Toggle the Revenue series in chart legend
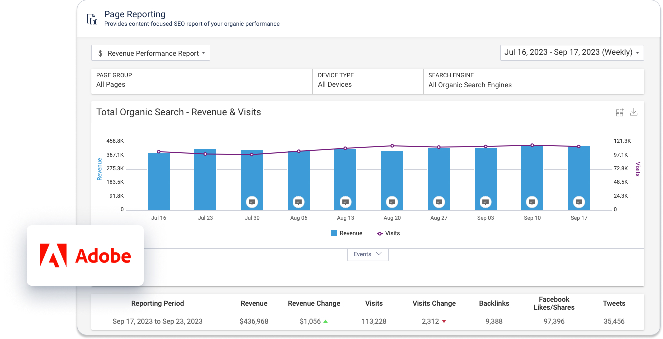Viewport: 663px width, 339px height. coord(347,233)
